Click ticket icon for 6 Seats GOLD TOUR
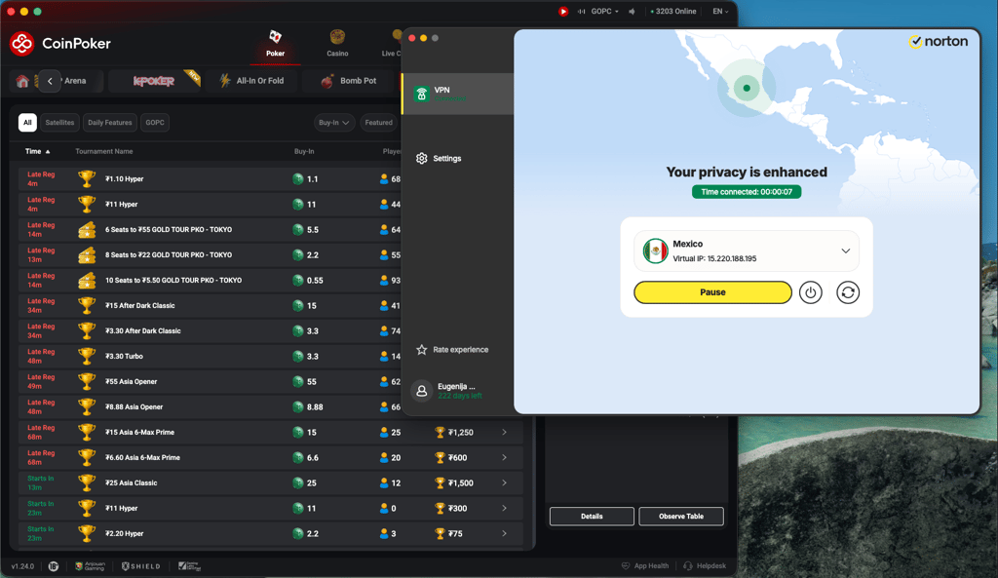This screenshot has width=998, height=578. 87,230
